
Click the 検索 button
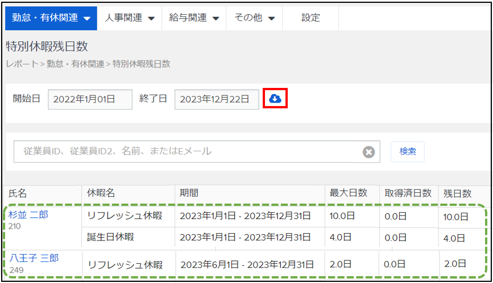pos(408,151)
